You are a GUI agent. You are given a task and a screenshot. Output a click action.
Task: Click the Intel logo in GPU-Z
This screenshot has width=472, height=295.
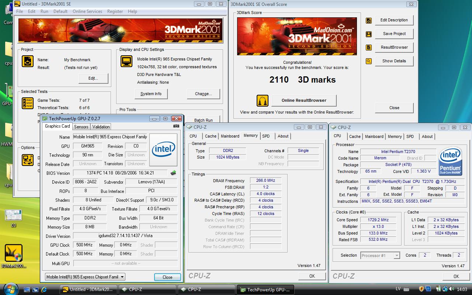[163, 150]
